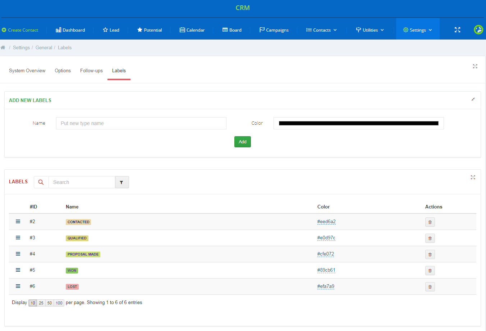Delete the LOST label
The image size is (486, 331).
click(x=430, y=287)
